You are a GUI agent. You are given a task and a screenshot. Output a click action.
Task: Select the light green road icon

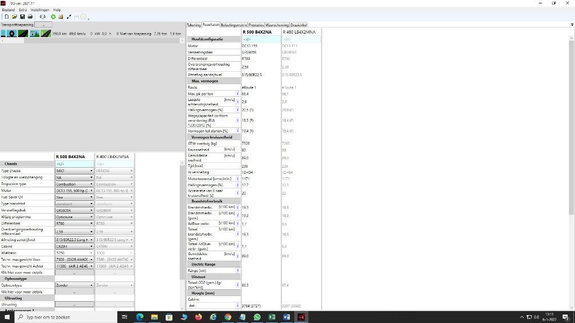[46, 33]
